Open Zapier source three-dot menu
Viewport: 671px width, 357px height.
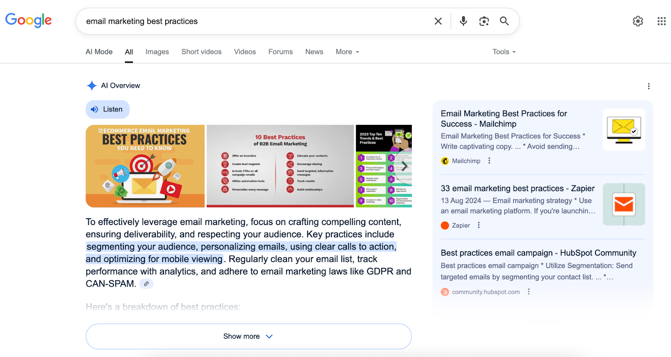[x=479, y=225]
